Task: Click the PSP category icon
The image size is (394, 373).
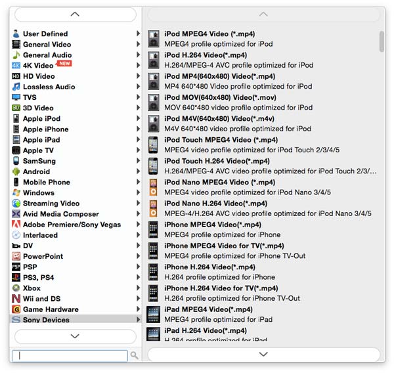Action: pyautogui.click(x=16, y=267)
